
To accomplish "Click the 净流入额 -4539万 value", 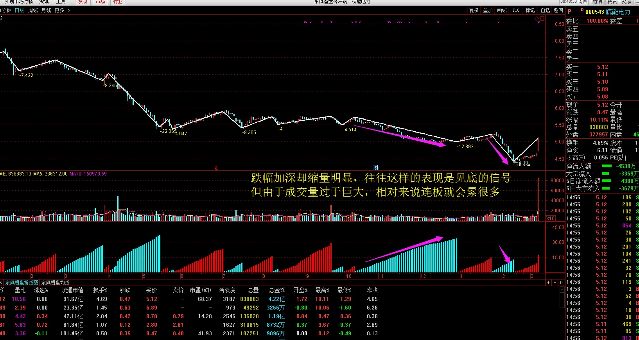I will pyautogui.click(x=626, y=166).
